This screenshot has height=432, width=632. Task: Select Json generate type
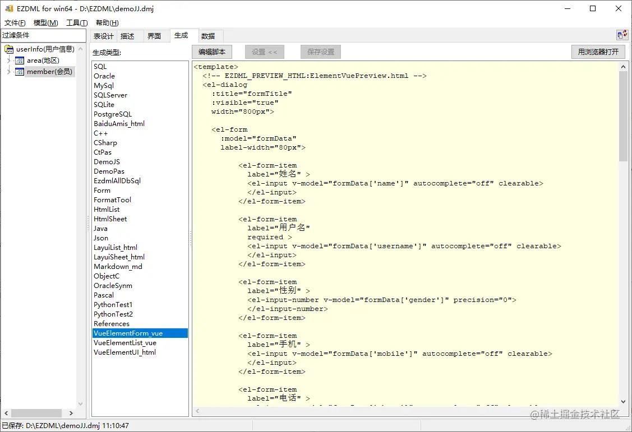coord(140,238)
